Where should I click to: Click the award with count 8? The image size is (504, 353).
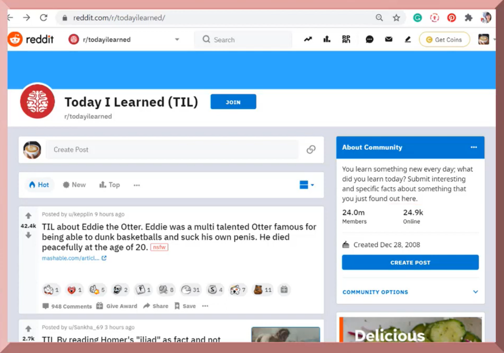[166, 289]
